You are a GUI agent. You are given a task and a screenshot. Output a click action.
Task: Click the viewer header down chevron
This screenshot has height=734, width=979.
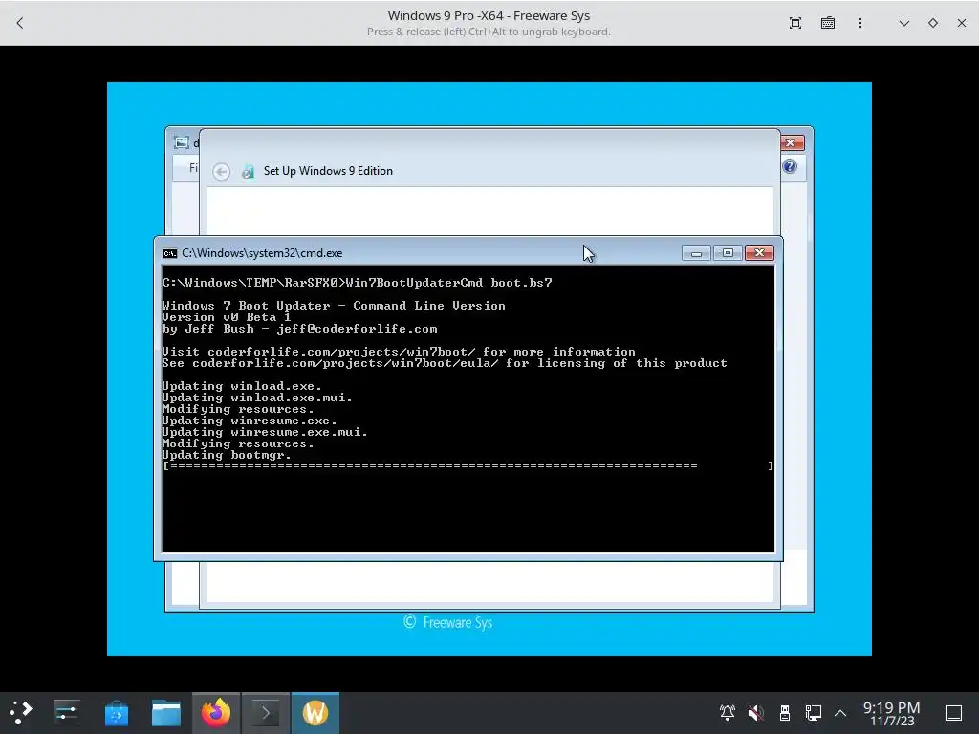point(904,23)
